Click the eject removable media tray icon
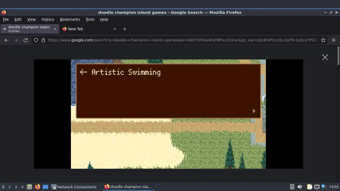The image size is (340, 191). [292, 187]
